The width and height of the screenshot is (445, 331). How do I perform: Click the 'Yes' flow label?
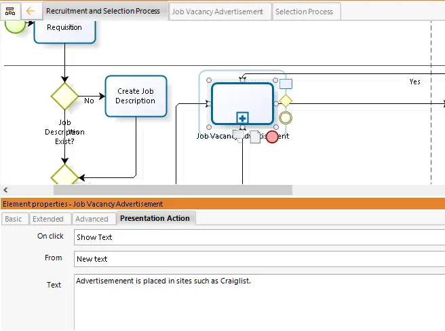[414, 82]
